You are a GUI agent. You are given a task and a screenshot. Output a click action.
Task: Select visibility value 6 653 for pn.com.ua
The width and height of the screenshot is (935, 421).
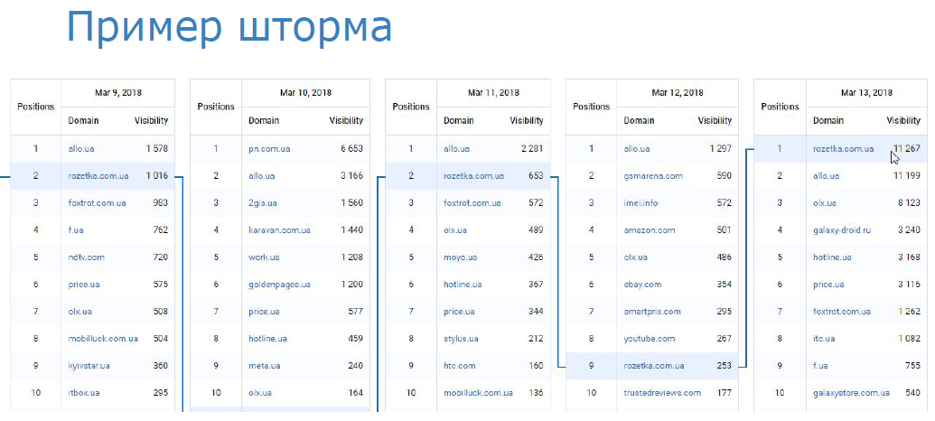pos(351,148)
